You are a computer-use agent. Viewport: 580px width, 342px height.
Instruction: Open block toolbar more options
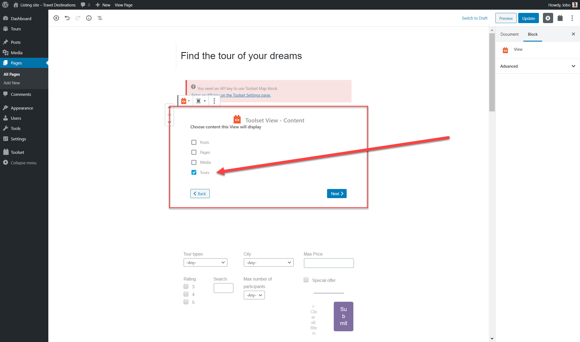(214, 101)
